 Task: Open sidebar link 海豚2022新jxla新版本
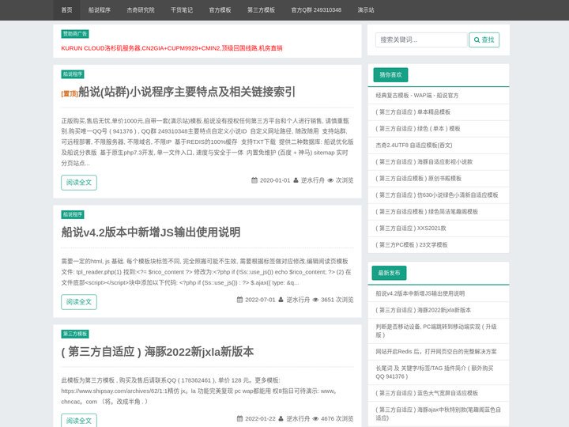(x=423, y=310)
